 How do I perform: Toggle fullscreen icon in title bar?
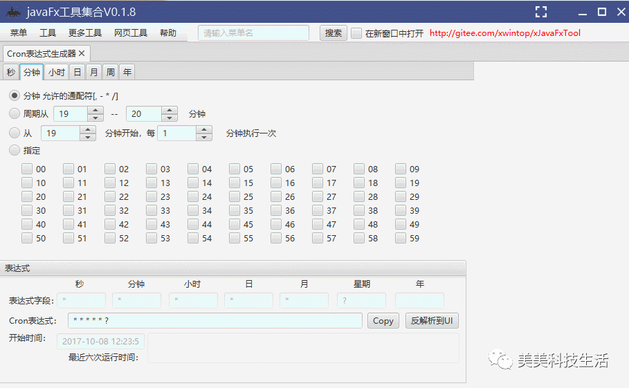coord(540,12)
